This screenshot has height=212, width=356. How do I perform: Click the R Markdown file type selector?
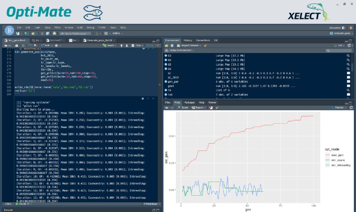[x=152, y=204]
